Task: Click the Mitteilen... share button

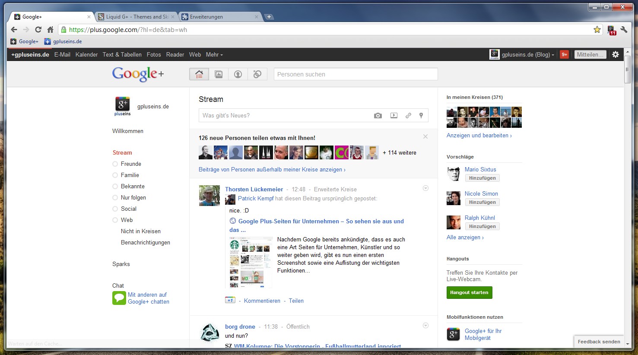Action: pos(590,54)
